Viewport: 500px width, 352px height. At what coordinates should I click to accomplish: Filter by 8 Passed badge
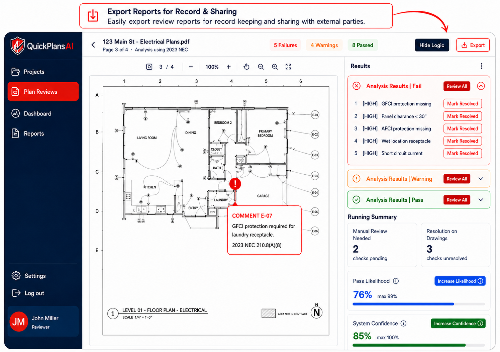363,45
